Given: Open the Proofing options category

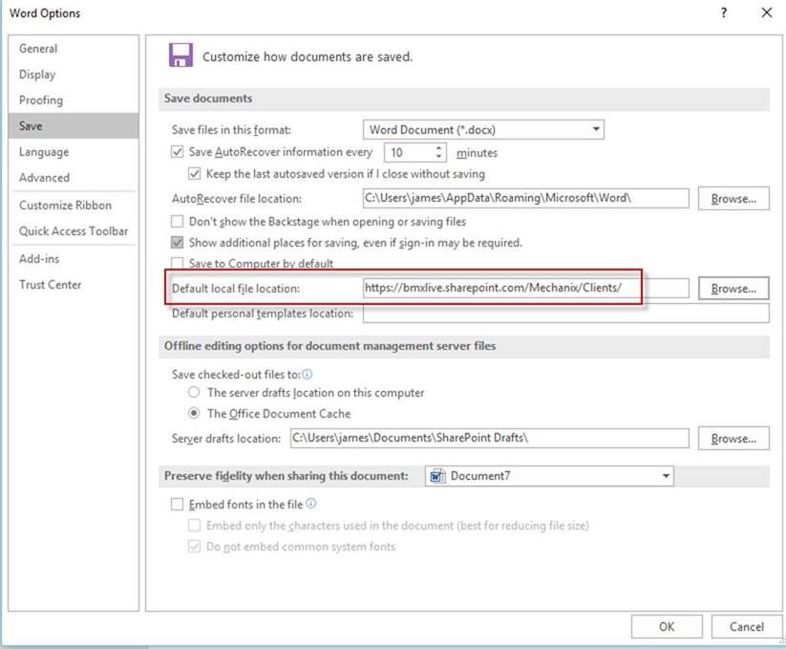Looking at the screenshot, I should pos(74,99).
